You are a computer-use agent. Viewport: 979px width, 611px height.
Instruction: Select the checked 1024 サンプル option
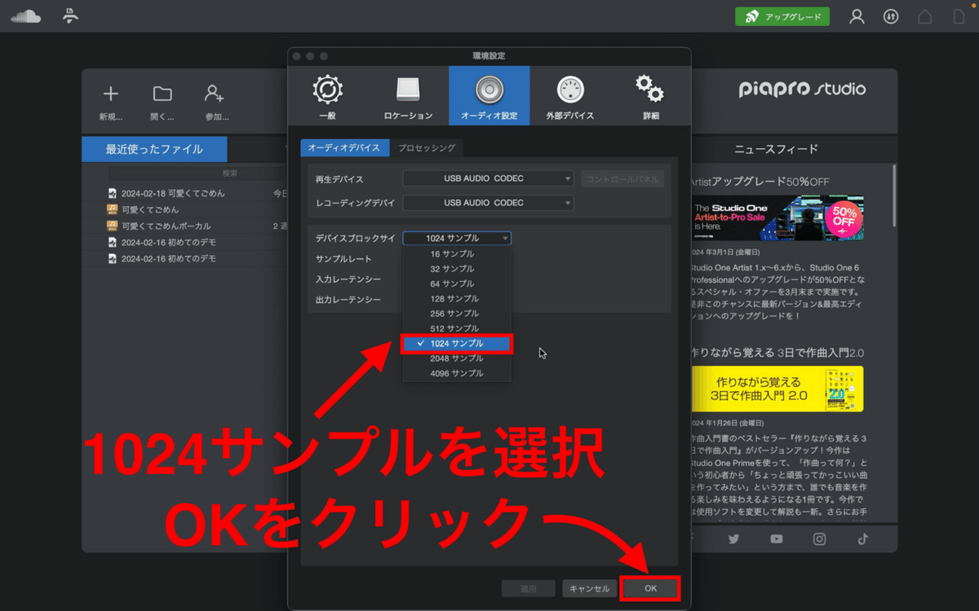click(457, 343)
